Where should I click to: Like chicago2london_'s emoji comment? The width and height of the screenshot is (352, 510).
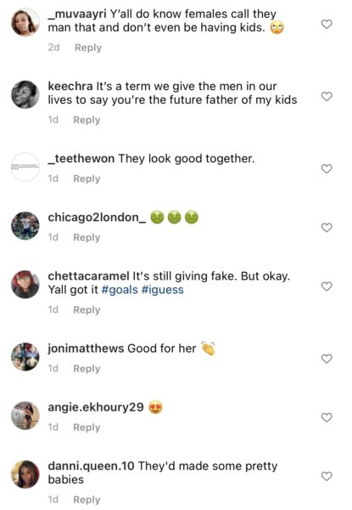[327, 227]
